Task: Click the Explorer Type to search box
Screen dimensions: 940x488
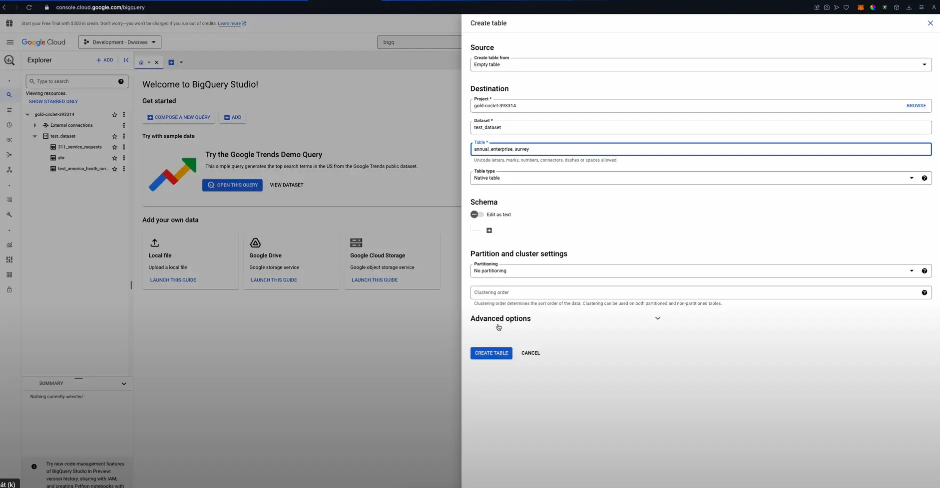Action: coord(77,81)
